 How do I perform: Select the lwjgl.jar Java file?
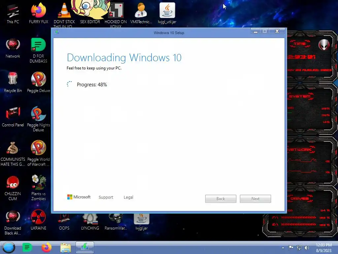(141, 222)
